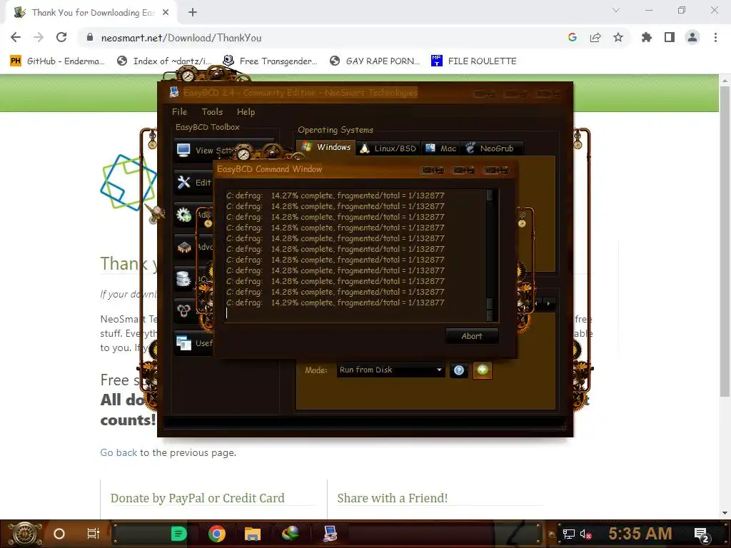Open the GitHub - Enderma... bookmark
This screenshot has width=731, height=548.
(x=57, y=61)
